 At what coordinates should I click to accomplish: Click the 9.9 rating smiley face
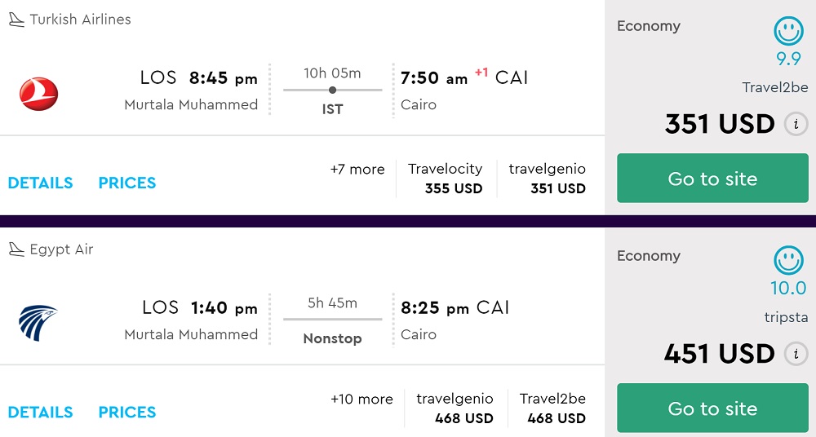788,33
